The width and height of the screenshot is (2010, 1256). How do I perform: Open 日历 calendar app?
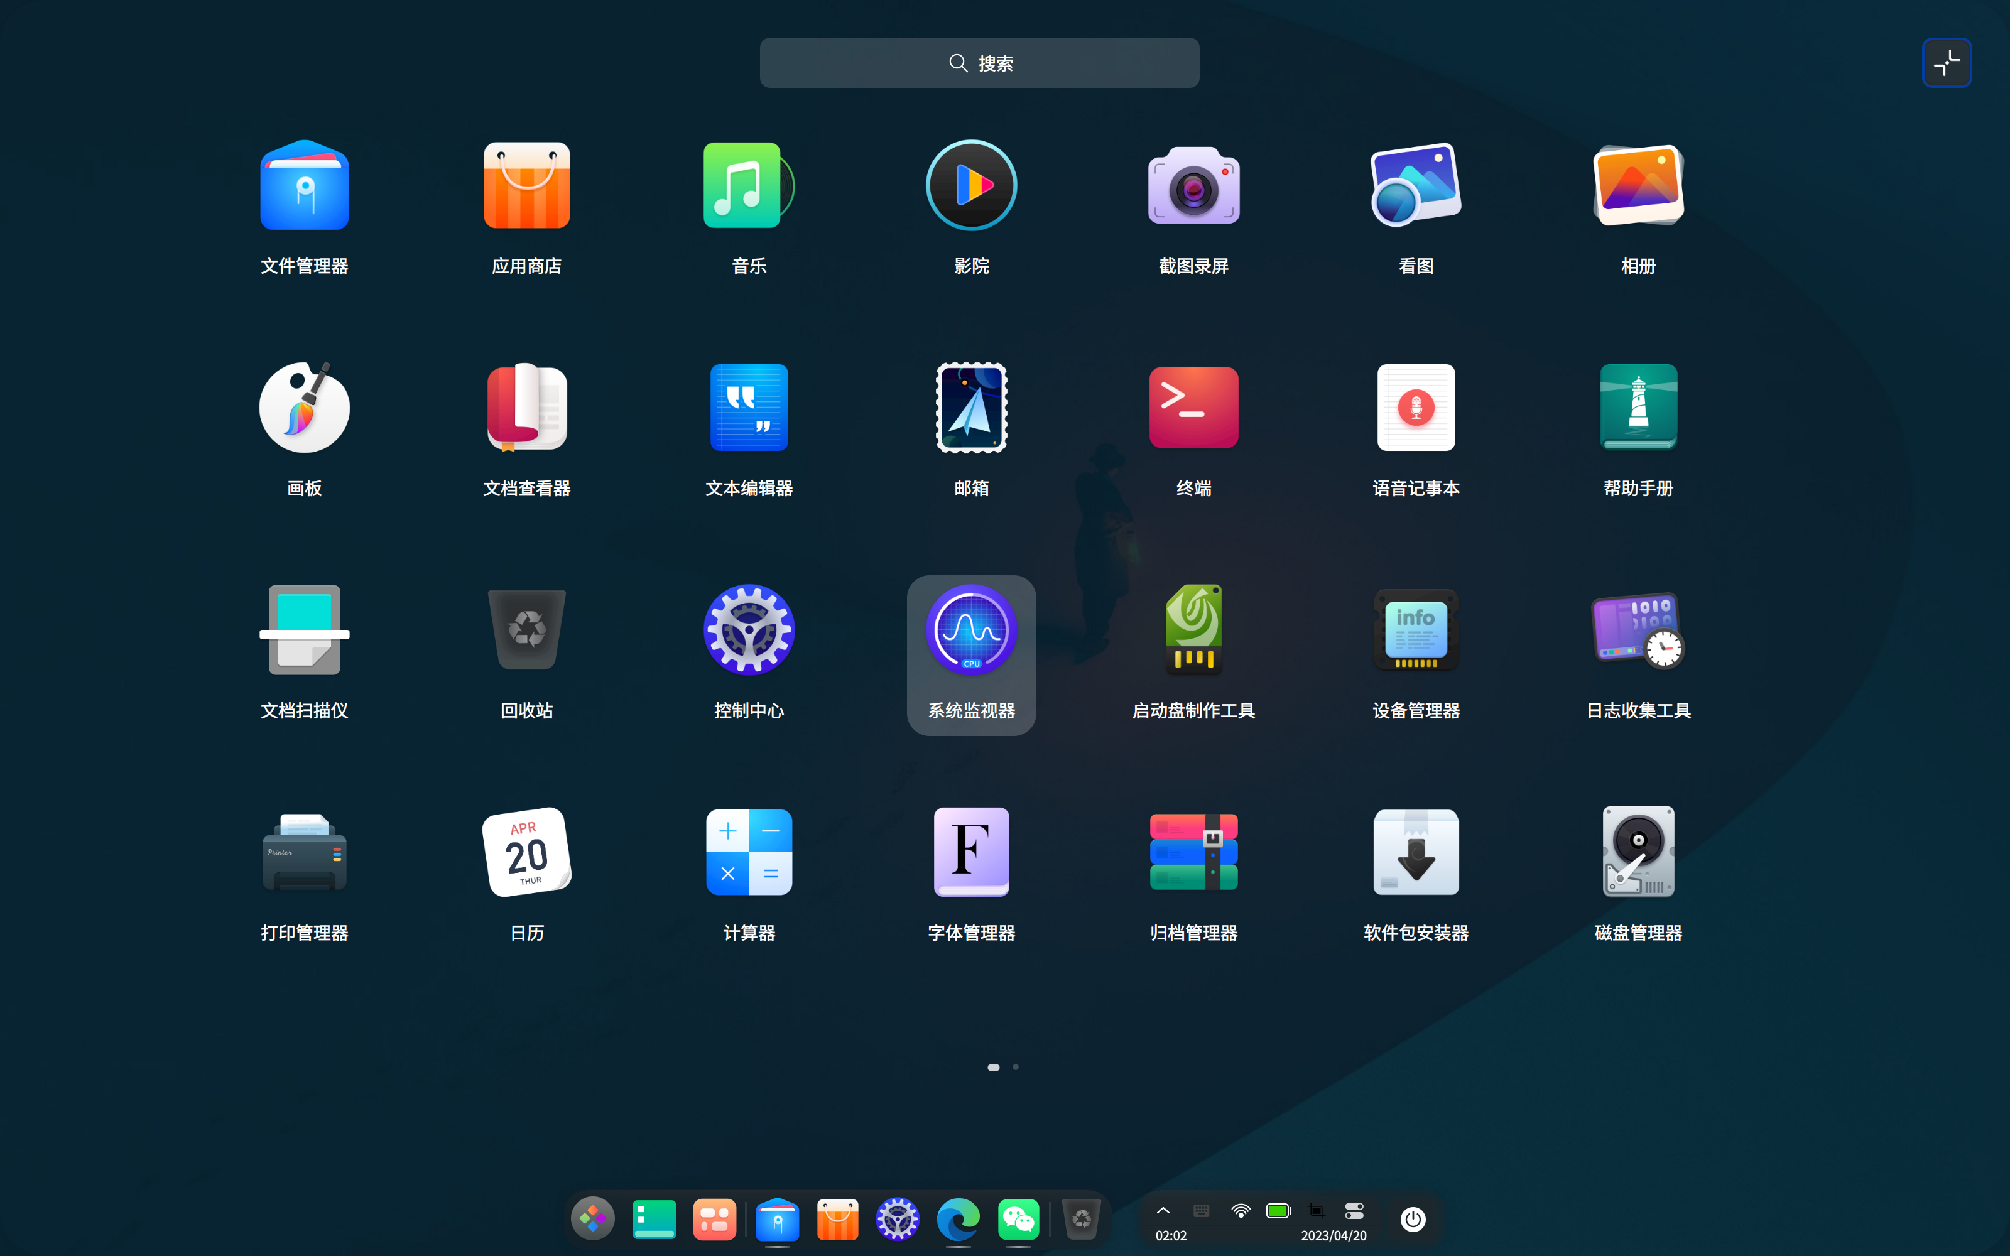click(x=526, y=852)
